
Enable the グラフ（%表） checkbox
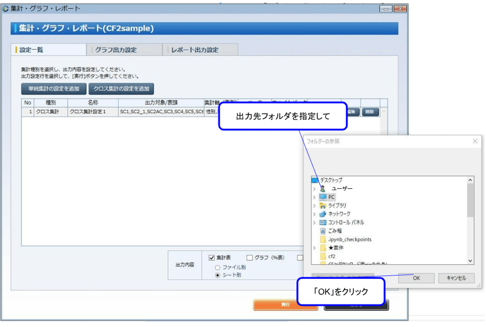tap(249, 257)
